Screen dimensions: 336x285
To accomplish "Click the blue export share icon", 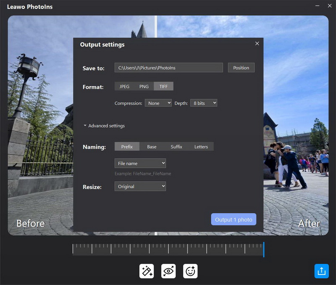I will coord(322,271).
